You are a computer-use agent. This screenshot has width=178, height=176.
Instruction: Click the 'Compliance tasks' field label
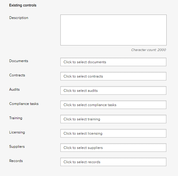[x=24, y=104]
